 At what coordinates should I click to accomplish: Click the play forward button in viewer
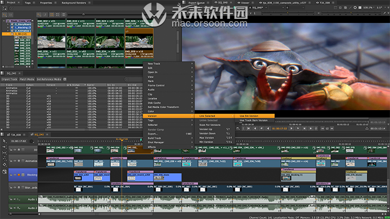[291, 129]
